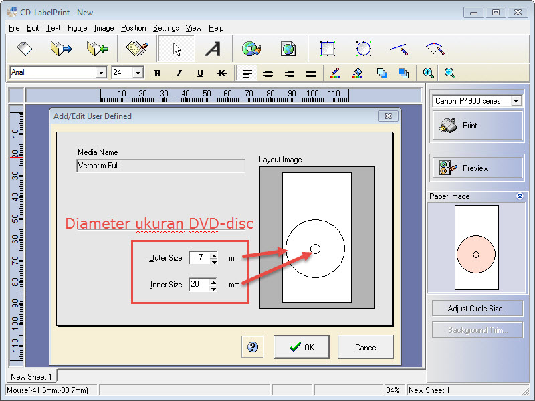Center align text
The image size is (535, 401).
point(268,73)
